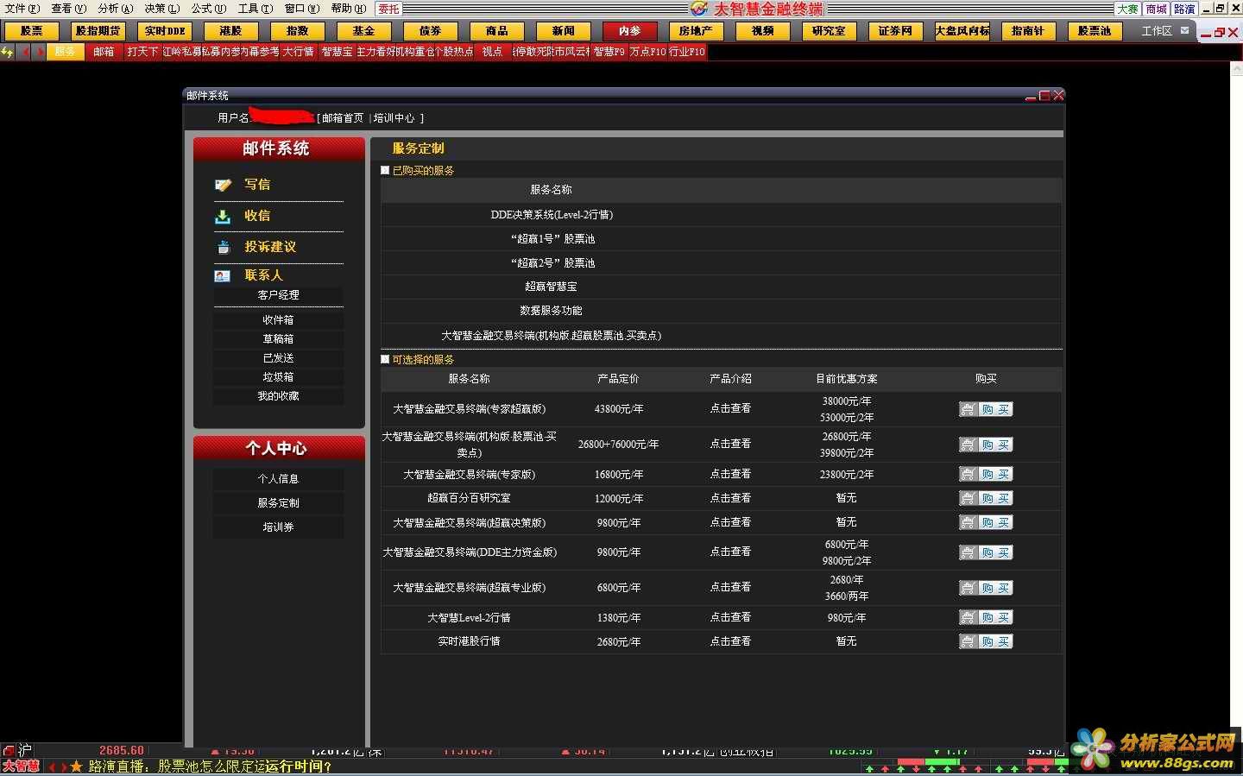
Task: Open the 公式(U) menu
Action: (x=209, y=9)
